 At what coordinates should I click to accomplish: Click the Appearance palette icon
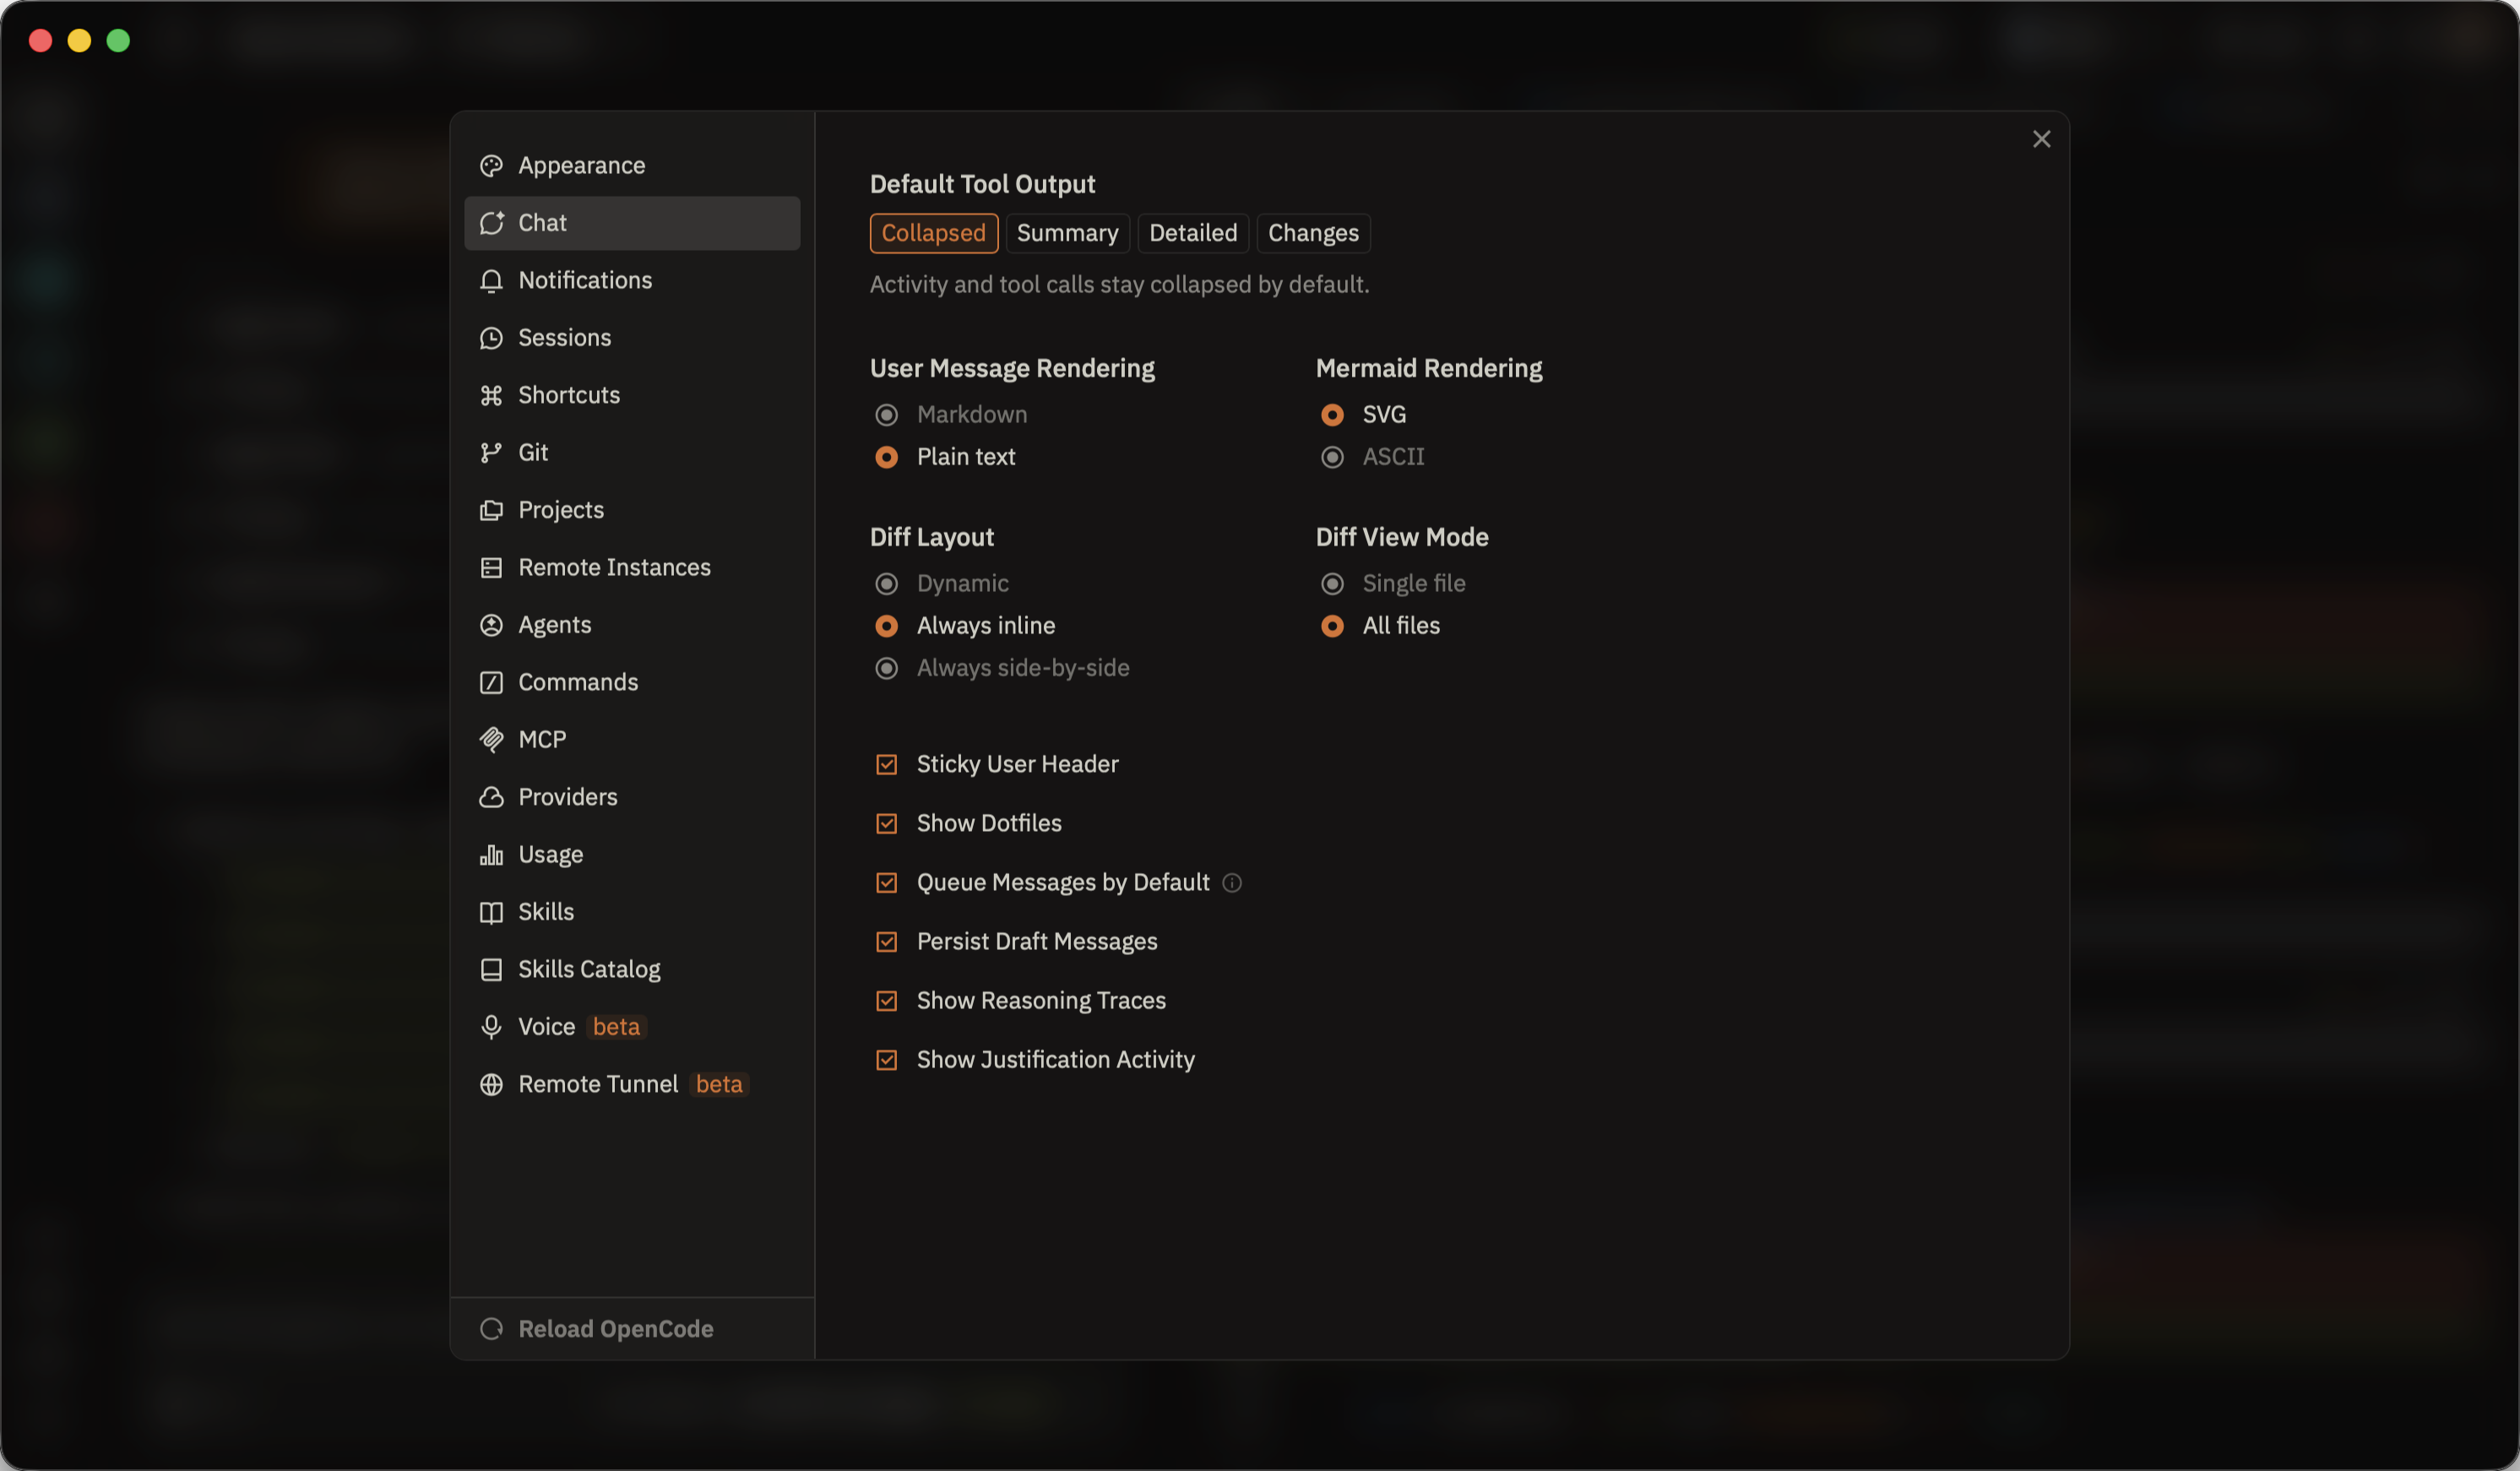coord(491,166)
